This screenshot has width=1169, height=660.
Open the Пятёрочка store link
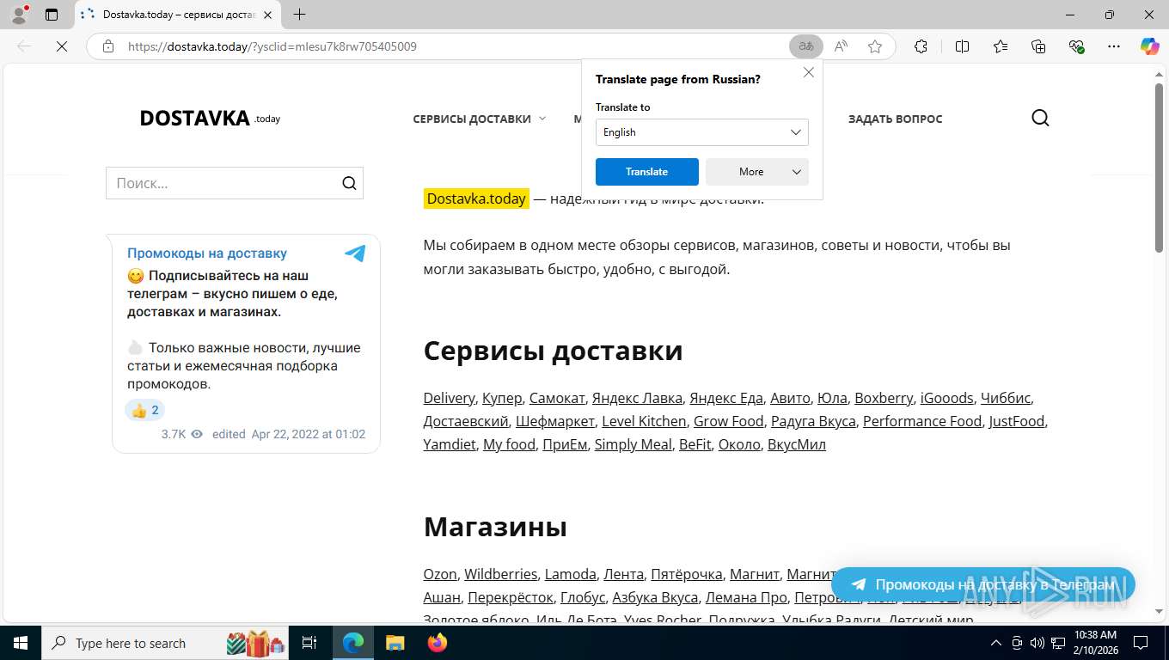pyautogui.click(x=687, y=574)
